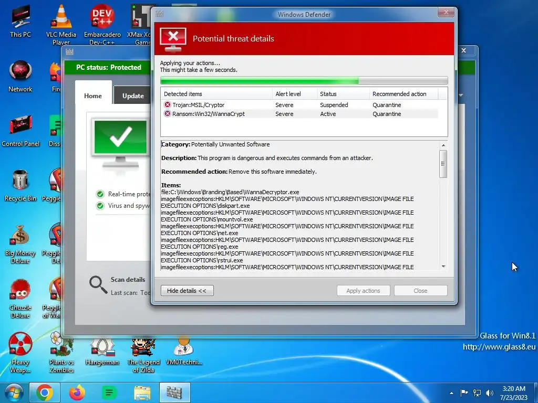The height and width of the screenshot is (403, 538).
Task: Click the green protected monitor image
Action: click(120, 144)
